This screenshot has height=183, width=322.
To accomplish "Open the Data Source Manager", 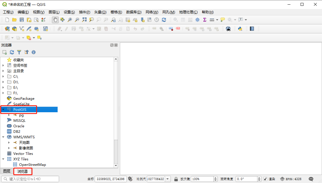I will [x=7, y=29].
